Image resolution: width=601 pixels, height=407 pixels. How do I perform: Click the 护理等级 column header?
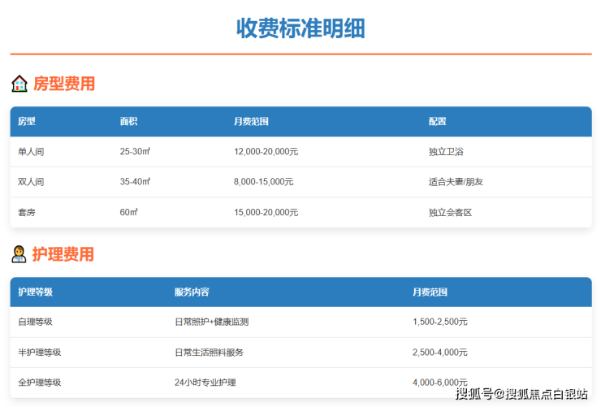click(35, 292)
